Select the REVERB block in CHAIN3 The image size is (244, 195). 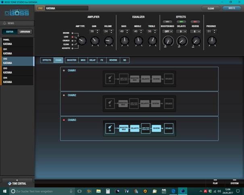click(x=156, y=128)
